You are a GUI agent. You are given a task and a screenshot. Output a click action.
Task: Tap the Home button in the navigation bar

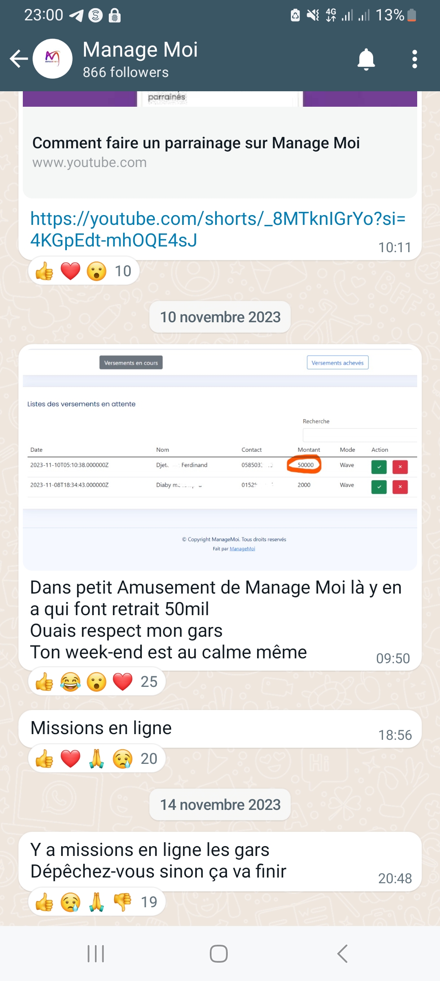(219, 954)
